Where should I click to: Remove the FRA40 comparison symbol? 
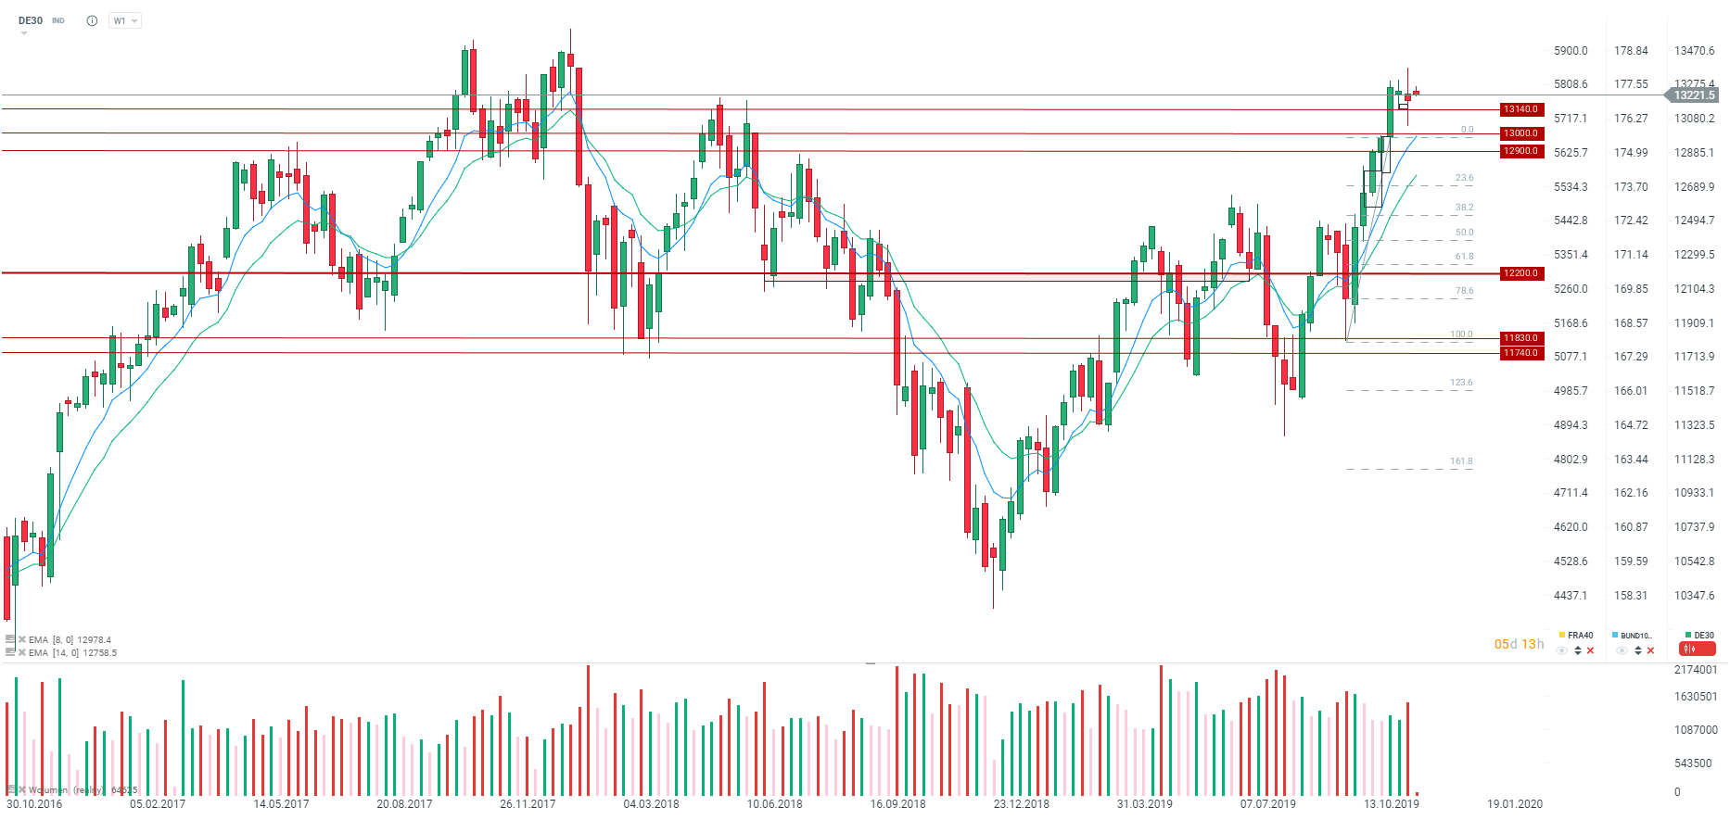point(1591,650)
